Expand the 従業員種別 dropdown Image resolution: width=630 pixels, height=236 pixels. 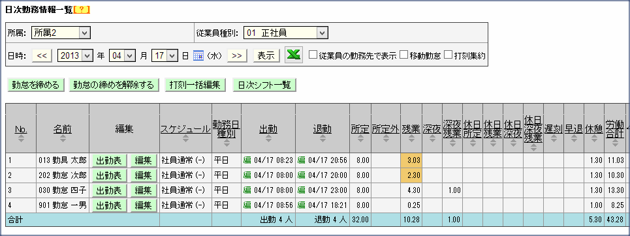pos(286,33)
